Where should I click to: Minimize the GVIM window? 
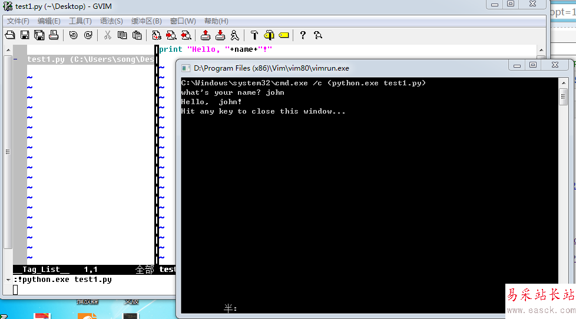(x=495, y=4)
